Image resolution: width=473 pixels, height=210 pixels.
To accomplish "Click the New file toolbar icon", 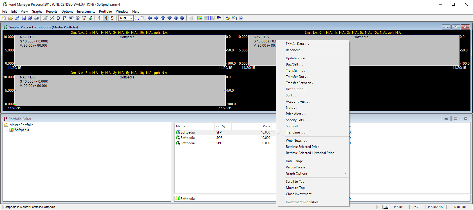I will pyautogui.click(x=4, y=18).
